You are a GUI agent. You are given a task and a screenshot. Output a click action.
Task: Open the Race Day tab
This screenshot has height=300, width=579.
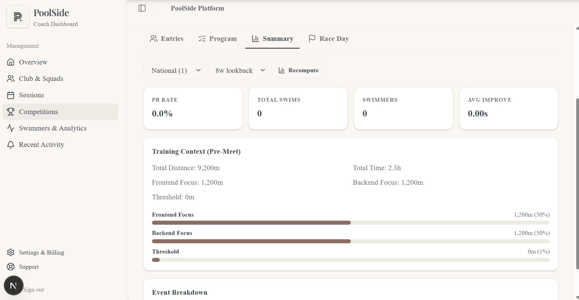pos(329,38)
